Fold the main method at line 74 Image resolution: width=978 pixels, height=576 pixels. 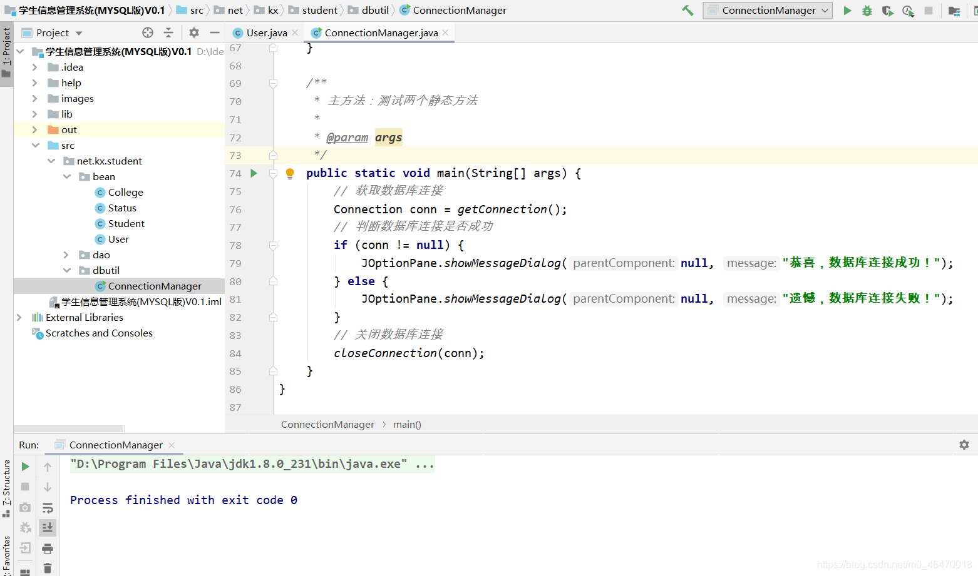pos(273,173)
